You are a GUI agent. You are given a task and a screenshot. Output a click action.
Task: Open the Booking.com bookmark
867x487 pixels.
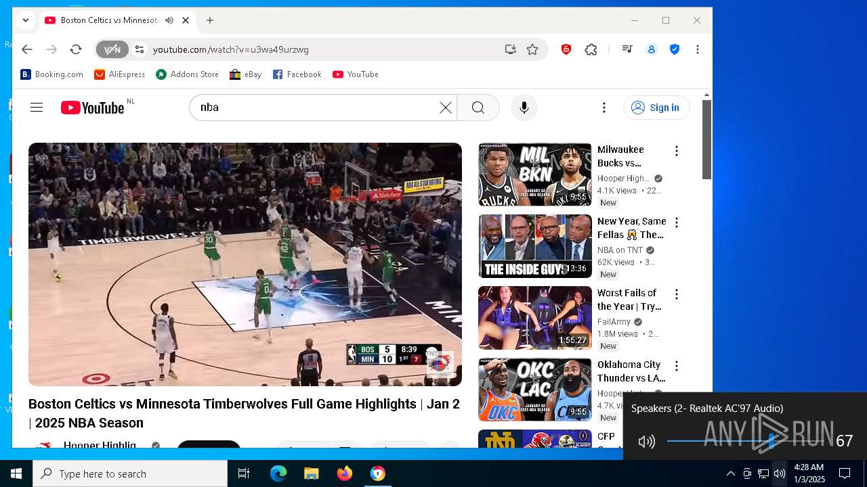pyautogui.click(x=51, y=74)
